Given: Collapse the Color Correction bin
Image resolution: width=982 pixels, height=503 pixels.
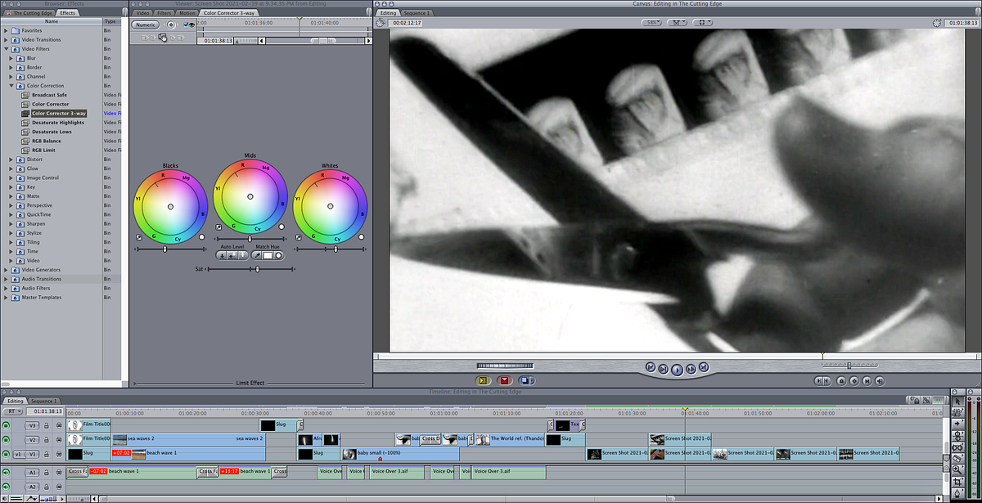Looking at the screenshot, I should pos(11,86).
